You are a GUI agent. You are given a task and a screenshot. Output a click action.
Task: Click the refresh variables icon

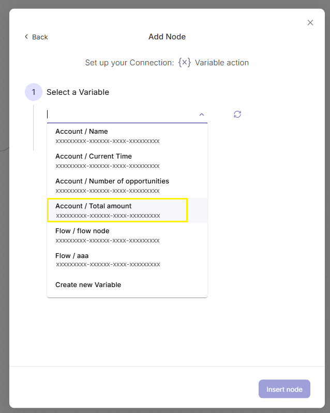pyautogui.click(x=237, y=115)
